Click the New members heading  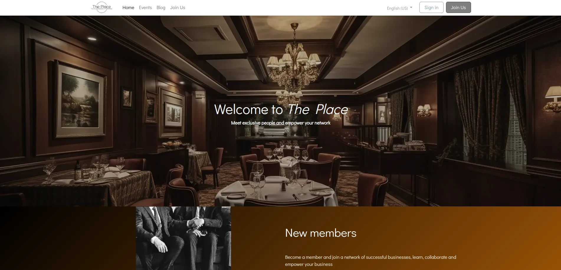pyautogui.click(x=321, y=233)
